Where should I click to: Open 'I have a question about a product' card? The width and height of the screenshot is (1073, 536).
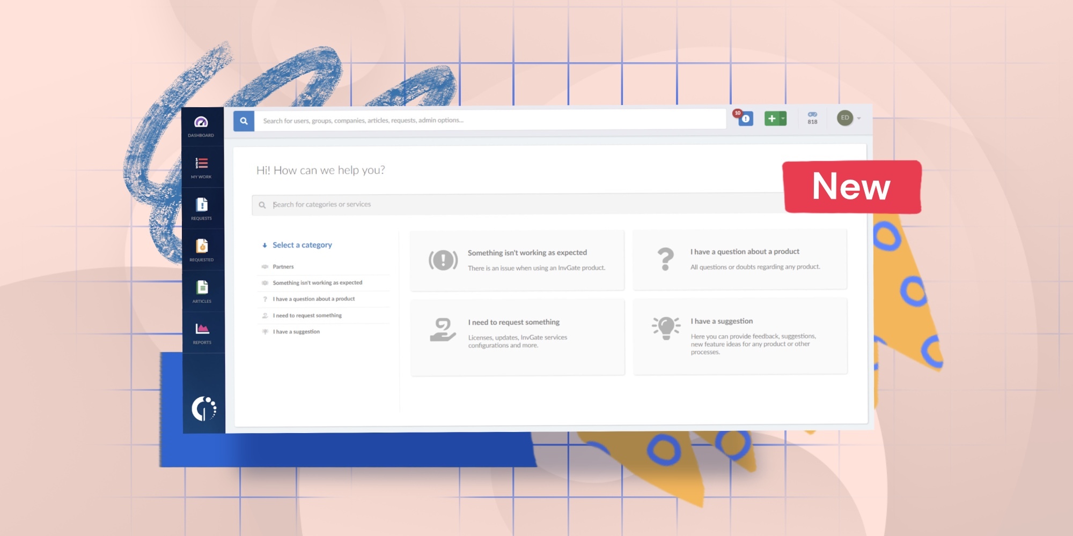[740, 259]
